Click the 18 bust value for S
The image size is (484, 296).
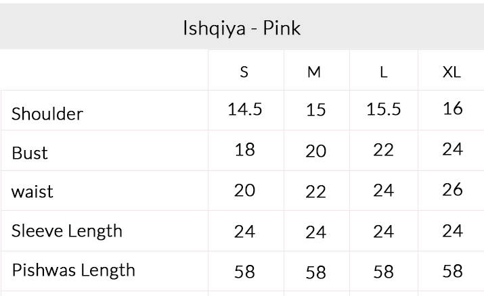[244, 149]
